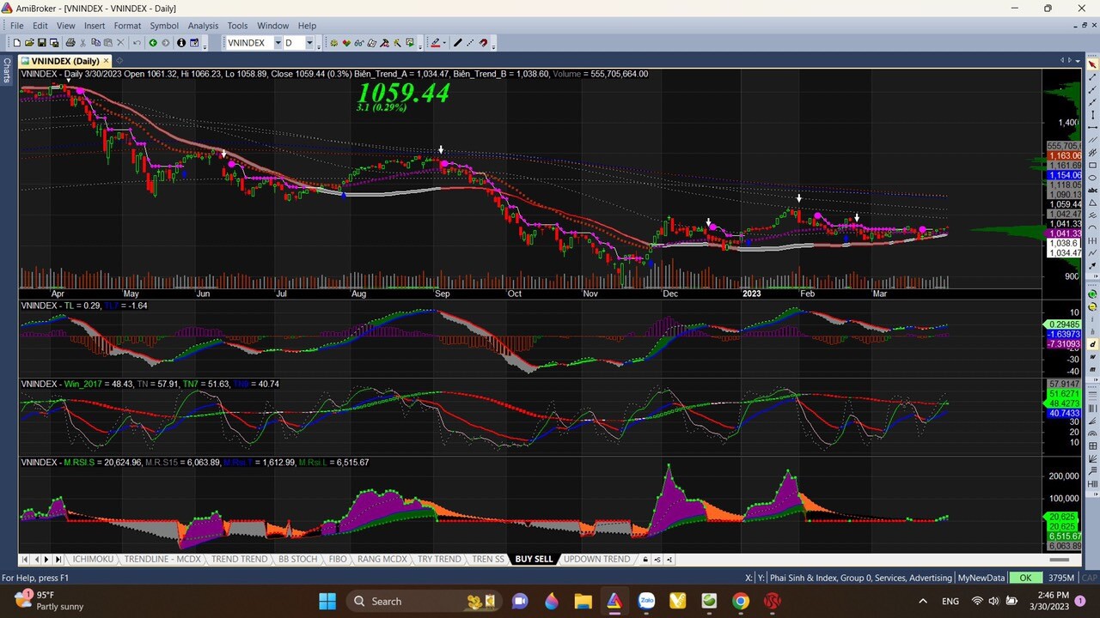
Task: Click the Cut scissors icon
Action: pos(83,43)
